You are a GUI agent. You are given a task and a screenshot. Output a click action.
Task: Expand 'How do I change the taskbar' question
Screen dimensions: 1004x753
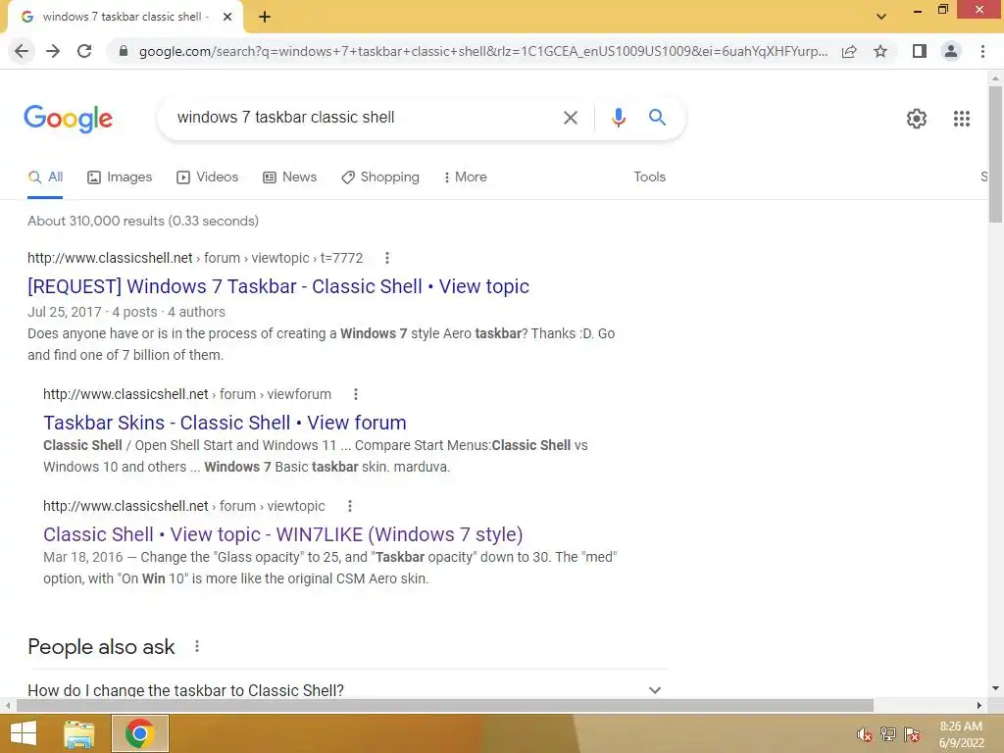[x=347, y=690]
